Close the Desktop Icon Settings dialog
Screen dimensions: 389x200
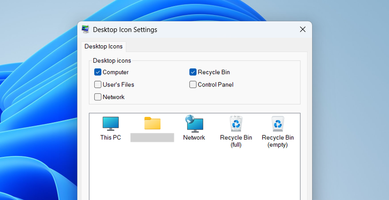tap(303, 30)
